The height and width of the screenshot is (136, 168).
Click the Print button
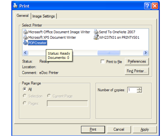tap(93, 130)
